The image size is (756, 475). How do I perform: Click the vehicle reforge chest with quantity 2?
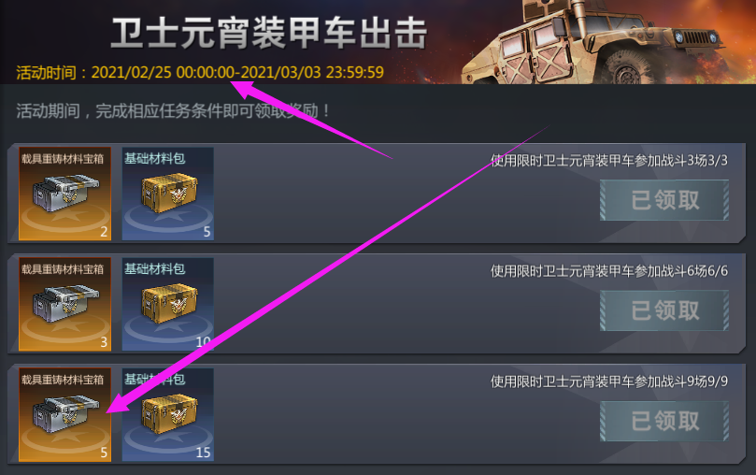[65, 194]
